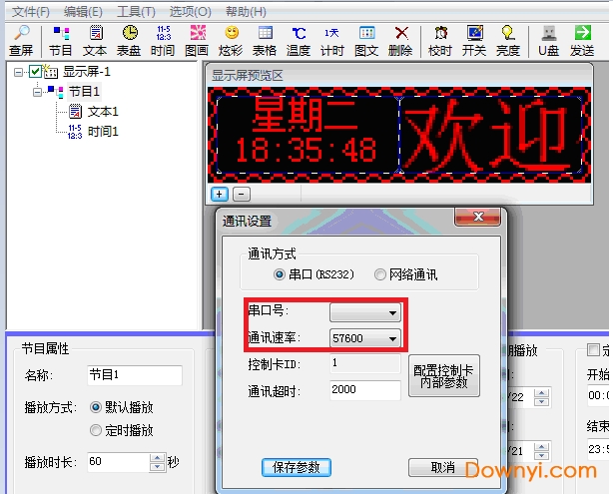
Task: Insert a 时间 time area
Action: (x=163, y=41)
